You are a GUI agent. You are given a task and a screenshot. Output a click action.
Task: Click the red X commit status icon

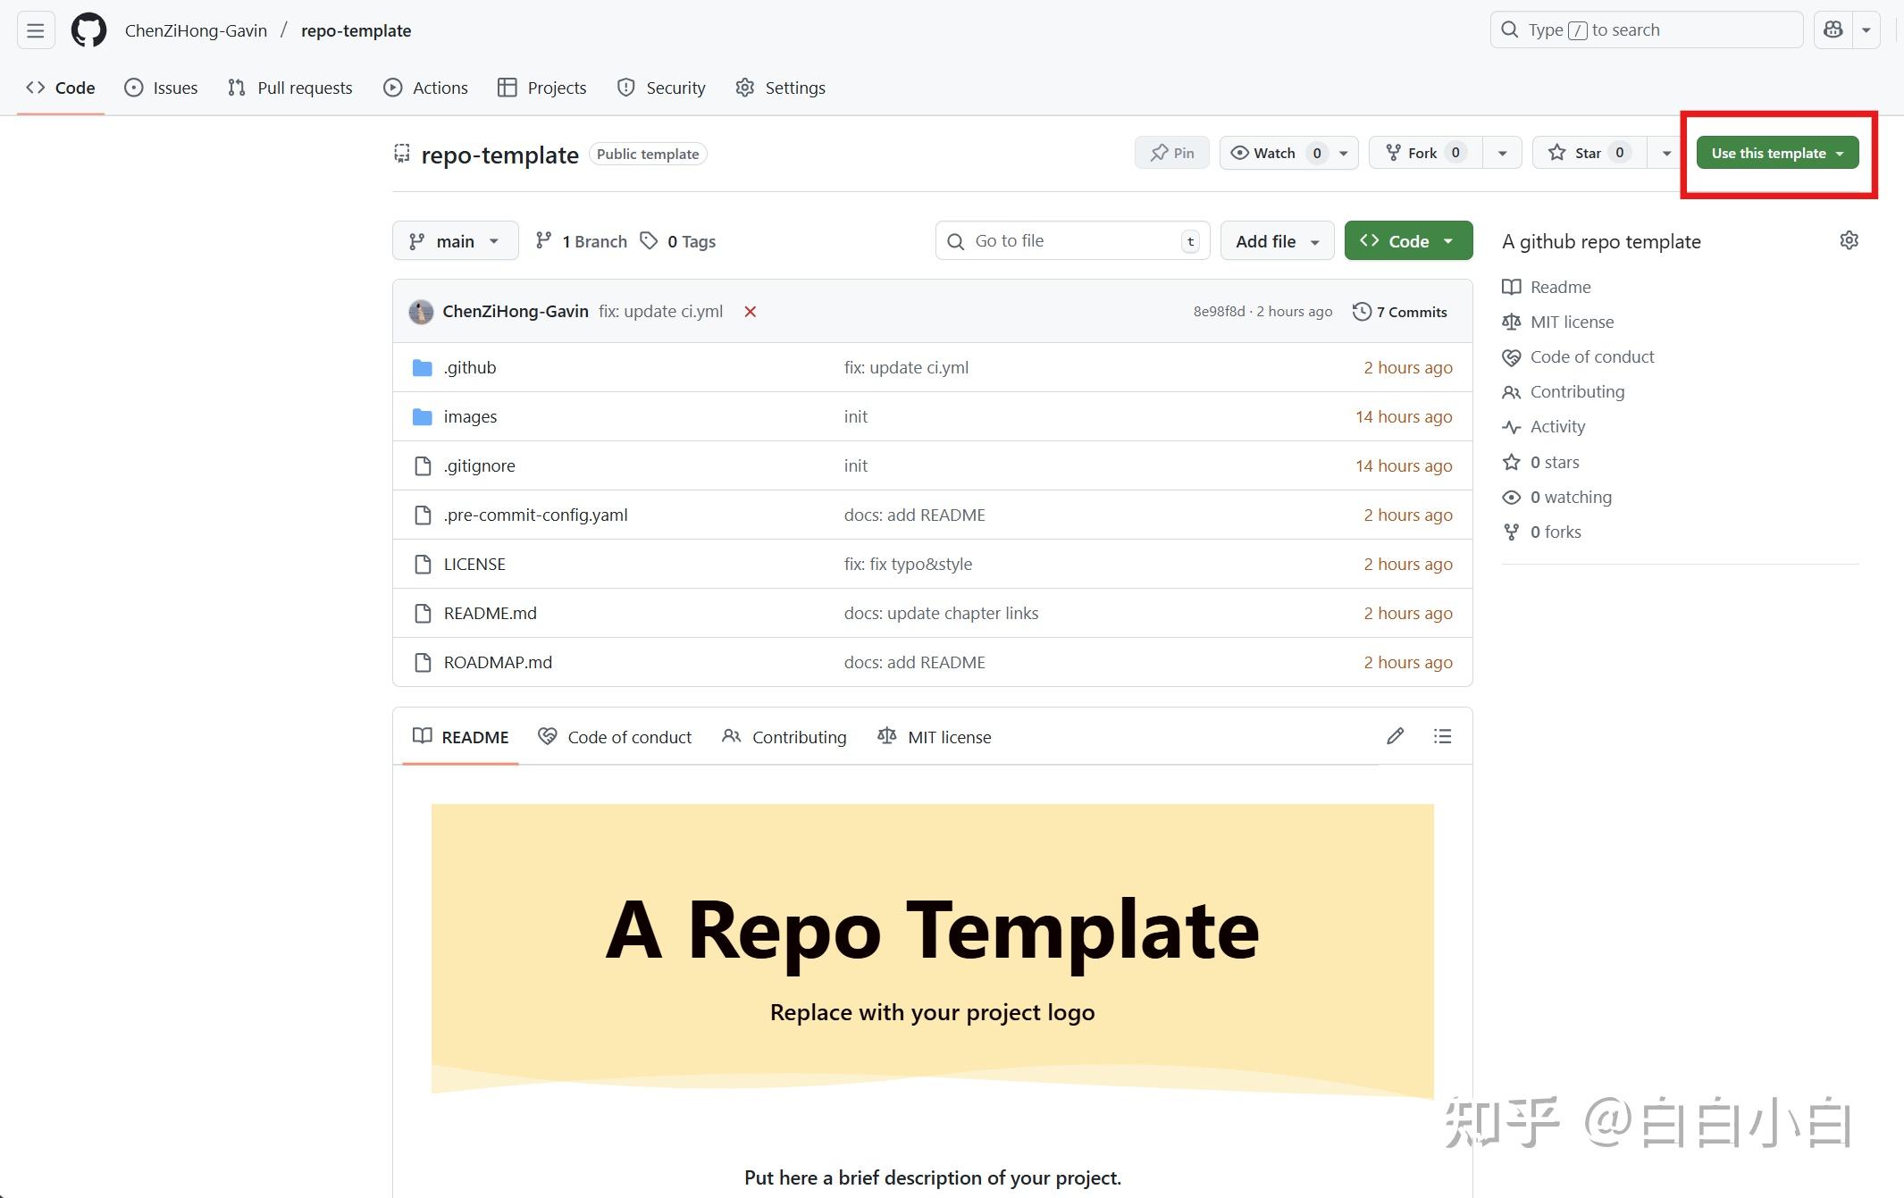(x=750, y=311)
